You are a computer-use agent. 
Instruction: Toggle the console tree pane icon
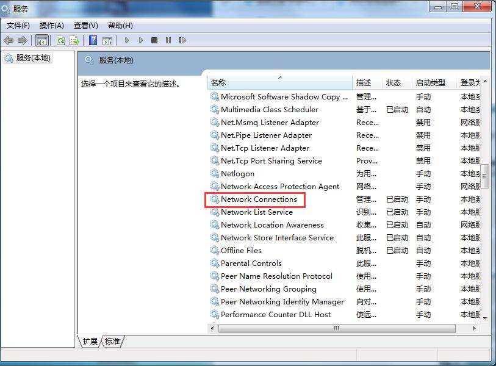[41, 40]
